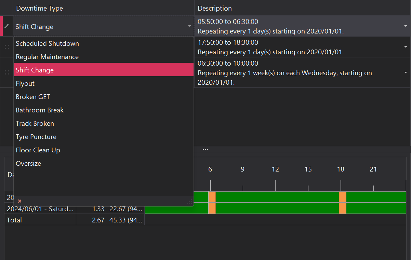411x260 pixels.
Task: Pick Broken GET from the dropdown list
Action: 33,97
